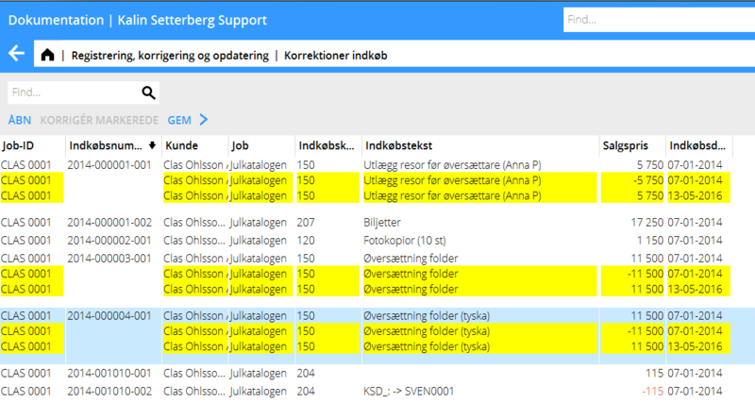
Task: Click GEM to save
Action: coord(179,120)
